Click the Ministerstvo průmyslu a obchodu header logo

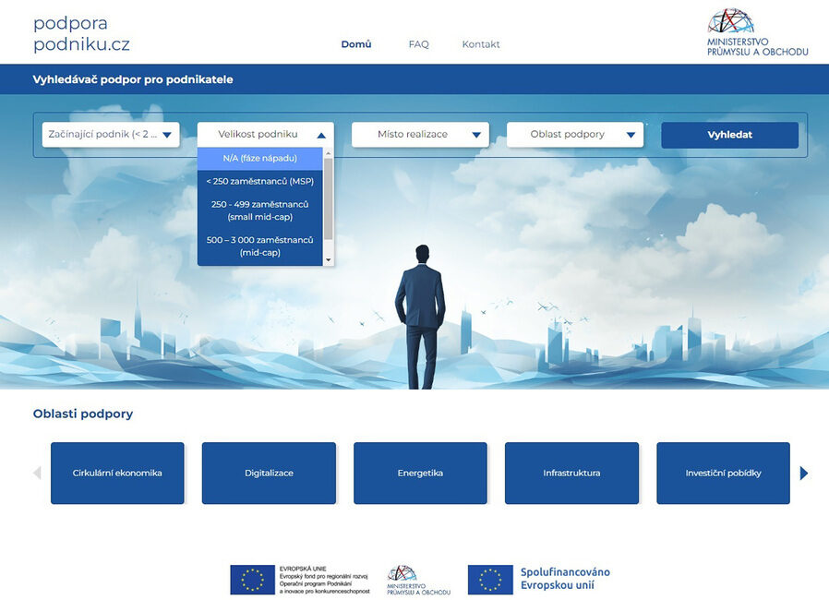point(757,33)
